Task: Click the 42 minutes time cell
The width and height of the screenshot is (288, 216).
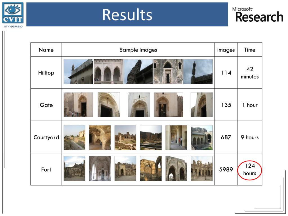Action: point(250,73)
